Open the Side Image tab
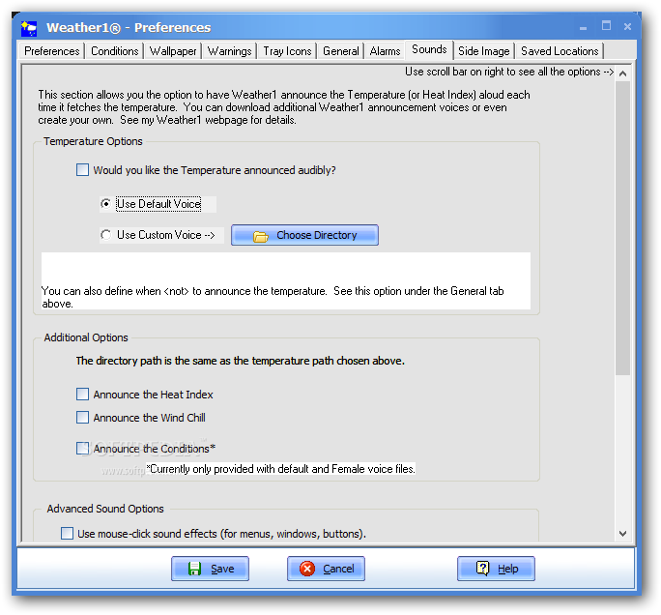 483,51
